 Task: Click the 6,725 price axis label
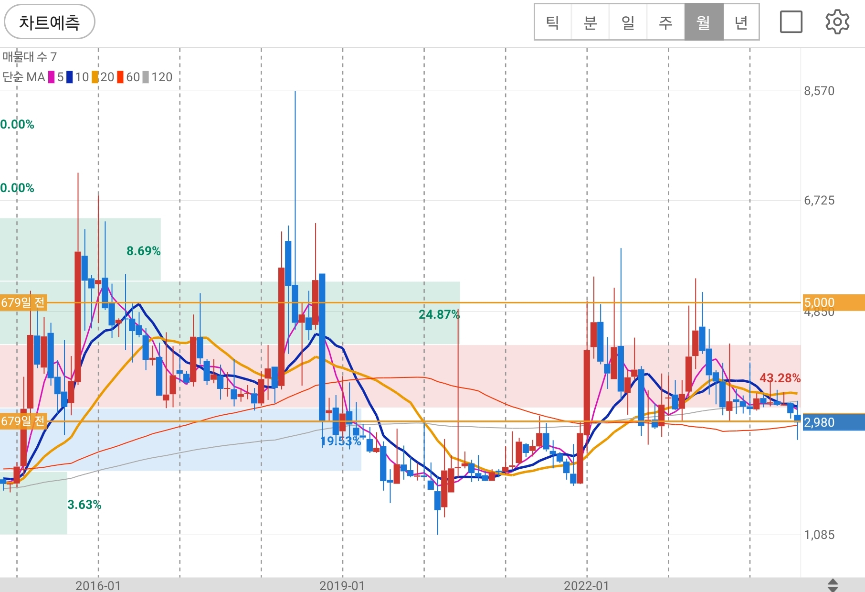point(819,200)
